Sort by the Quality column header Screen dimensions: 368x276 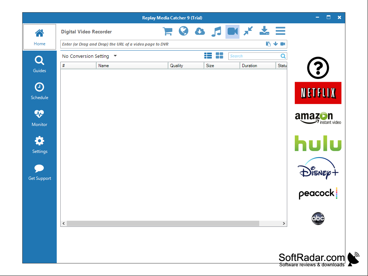click(x=186, y=66)
